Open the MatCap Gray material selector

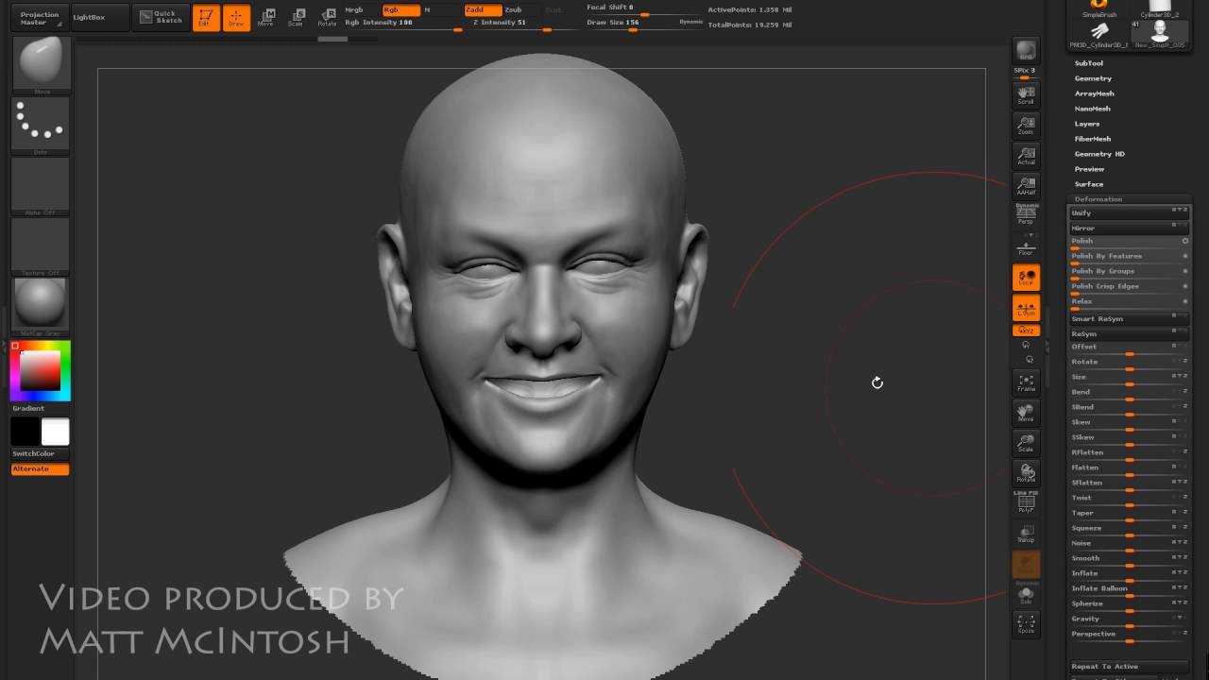41,307
